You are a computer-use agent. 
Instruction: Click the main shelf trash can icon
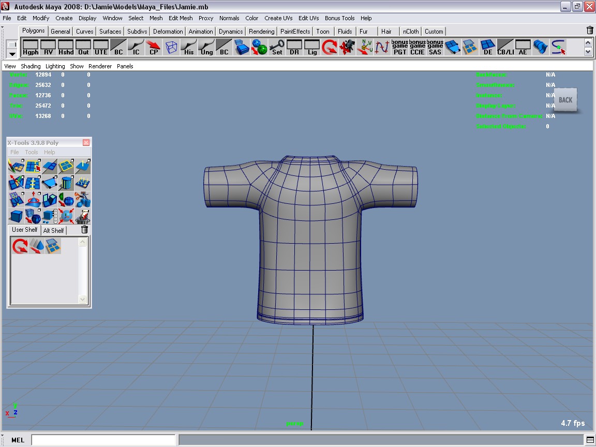[x=590, y=31]
